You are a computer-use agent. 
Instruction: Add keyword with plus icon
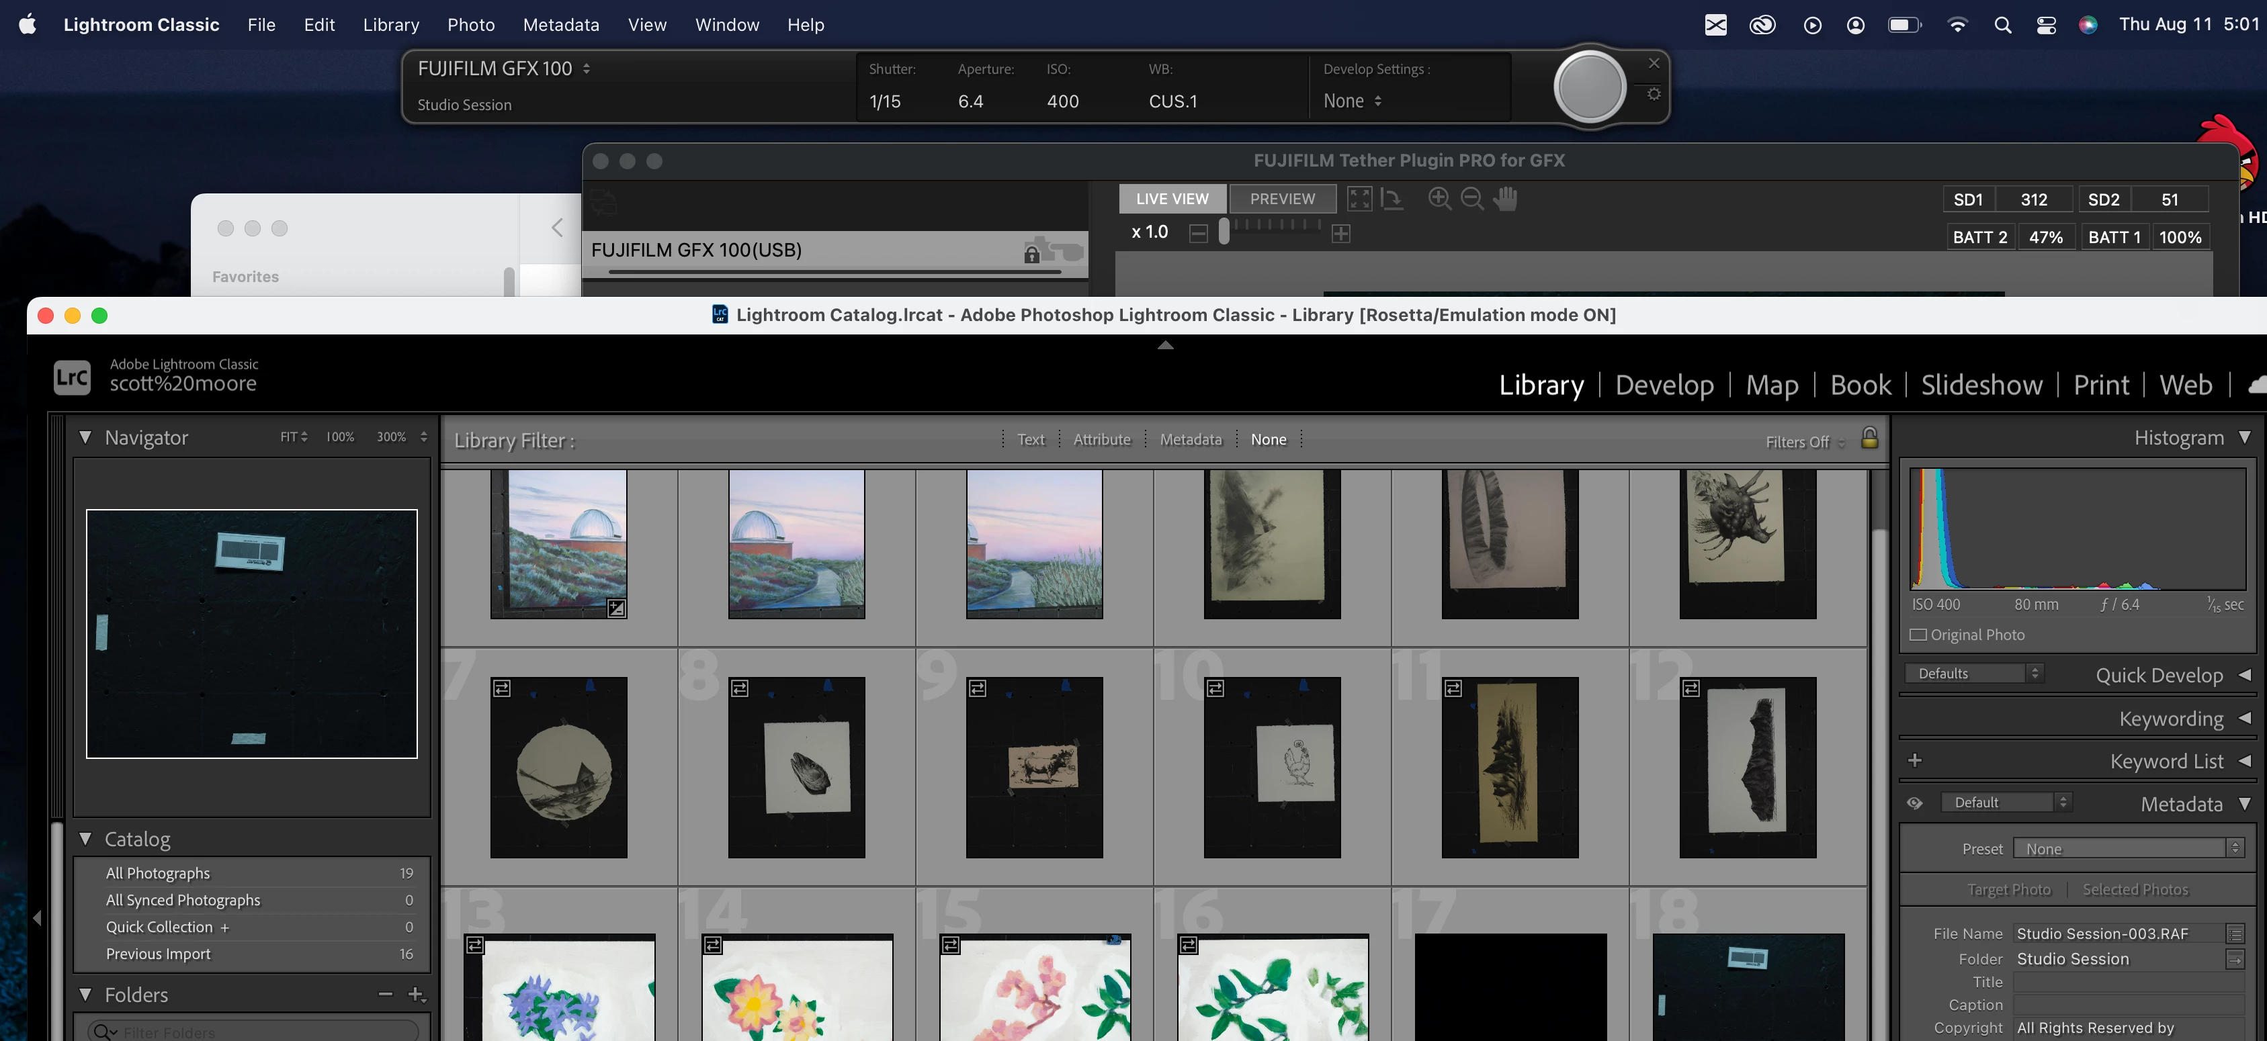click(1915, 760)
